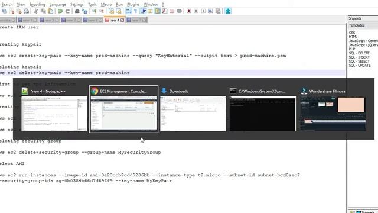Click the Redo arrow icon
This screenshot has width=378, height=213.
[67, 11]
